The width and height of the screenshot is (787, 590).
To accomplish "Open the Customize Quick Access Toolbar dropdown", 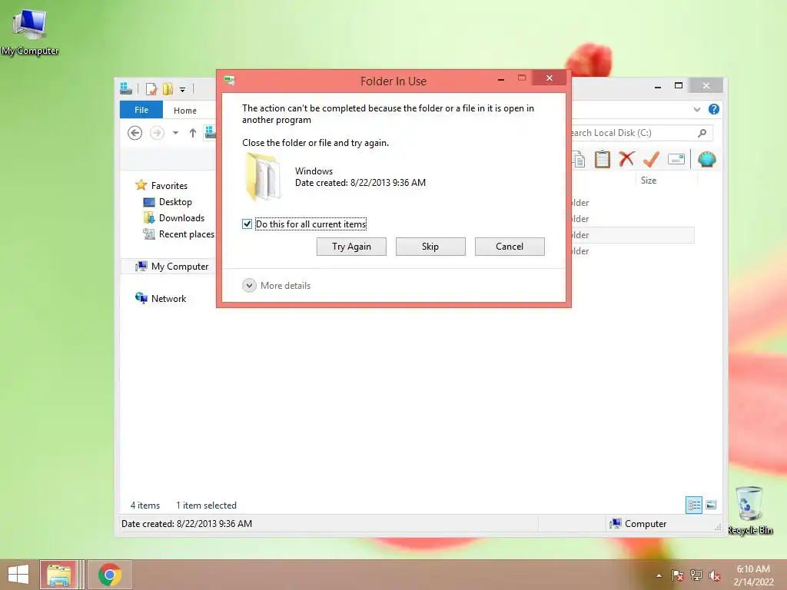I will (x=183, y=90).
